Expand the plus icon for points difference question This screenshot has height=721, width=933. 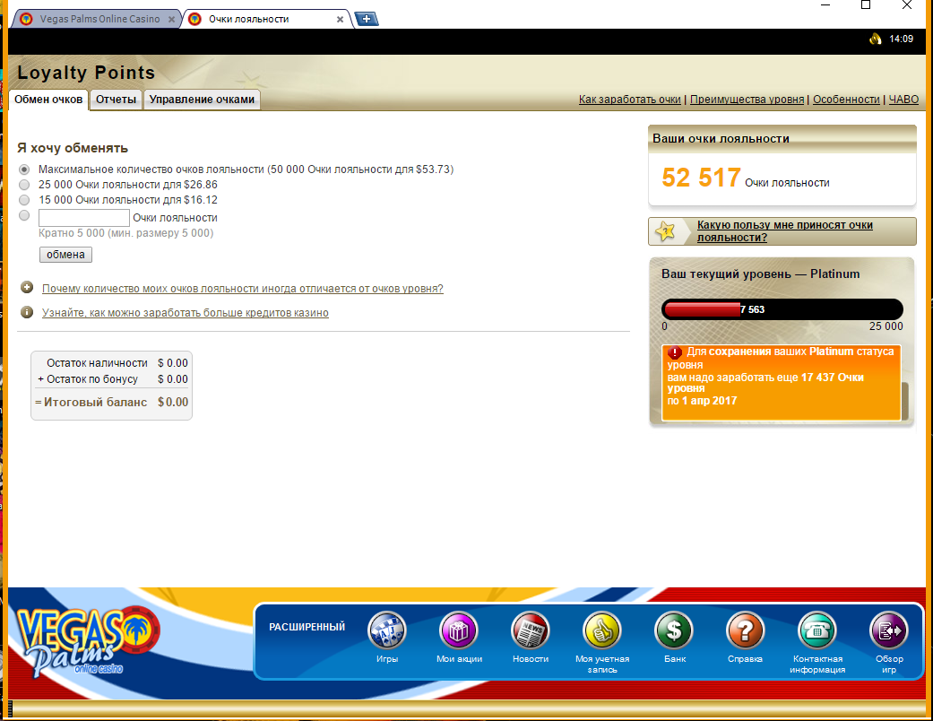pyautogui.click(x=27, y=288)
